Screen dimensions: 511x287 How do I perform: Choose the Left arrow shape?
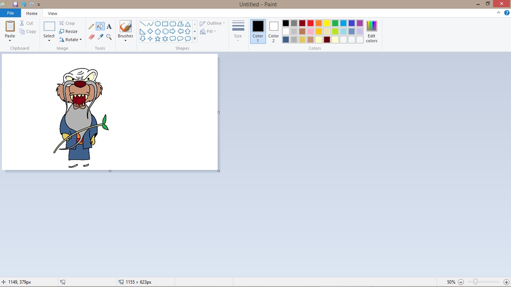click(180, 31)
